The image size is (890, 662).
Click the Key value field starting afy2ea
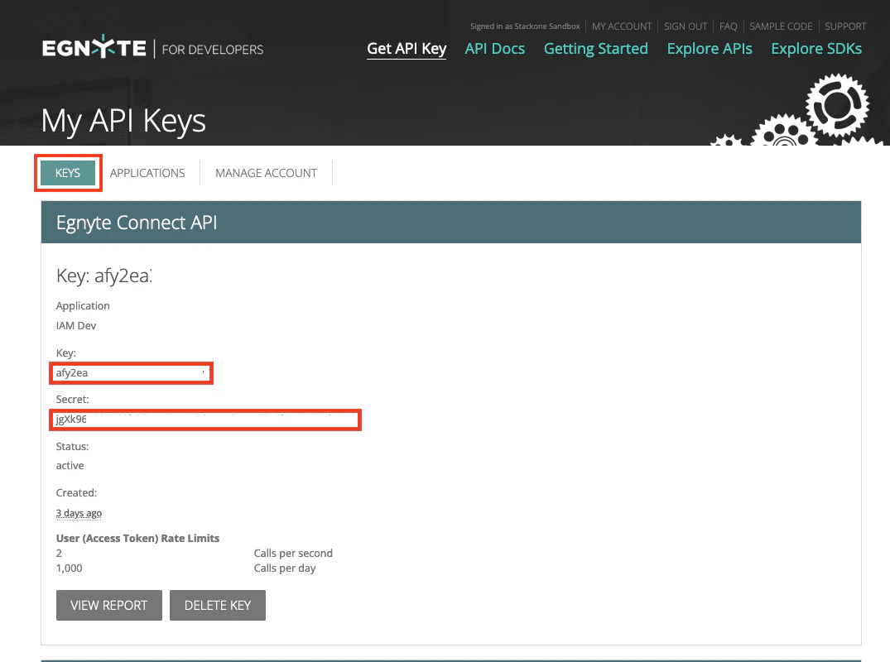(x=131, y=373)
